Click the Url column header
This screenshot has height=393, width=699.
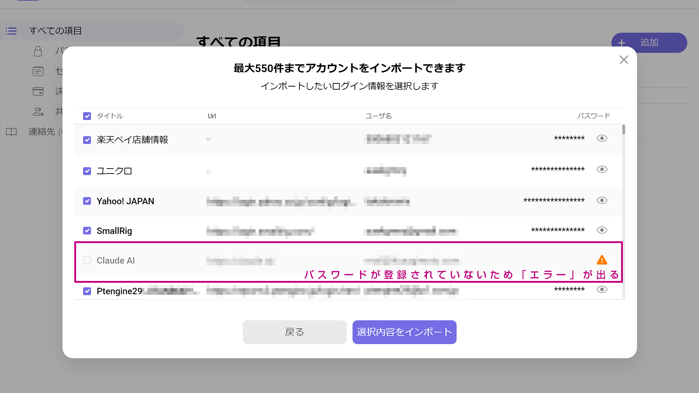(x=212, y=116)
